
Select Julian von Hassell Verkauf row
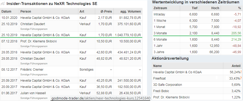pyautogui.click(x=71, y=95)
